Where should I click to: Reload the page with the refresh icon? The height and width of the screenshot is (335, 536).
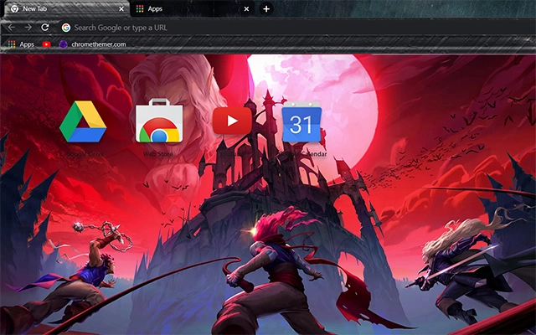(44, 28)
